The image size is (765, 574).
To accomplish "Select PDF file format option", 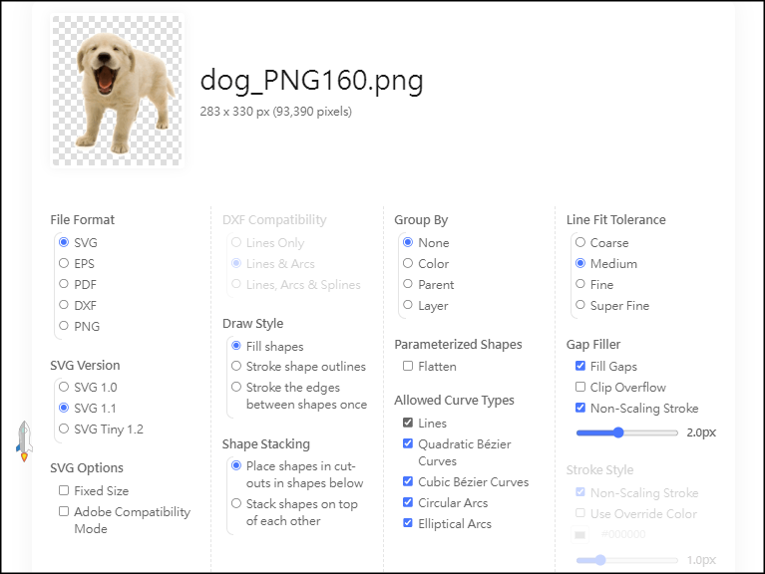I will coord(64,285).
